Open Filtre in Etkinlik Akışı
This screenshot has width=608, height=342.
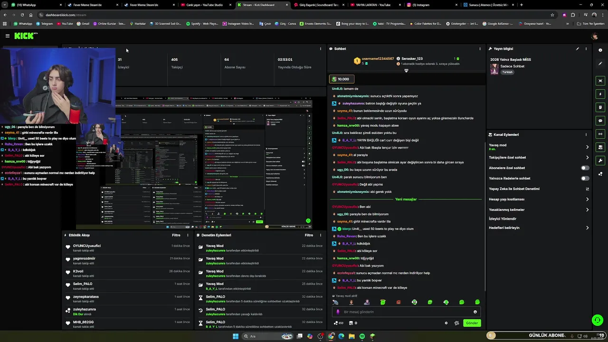[x=176, y=235]
